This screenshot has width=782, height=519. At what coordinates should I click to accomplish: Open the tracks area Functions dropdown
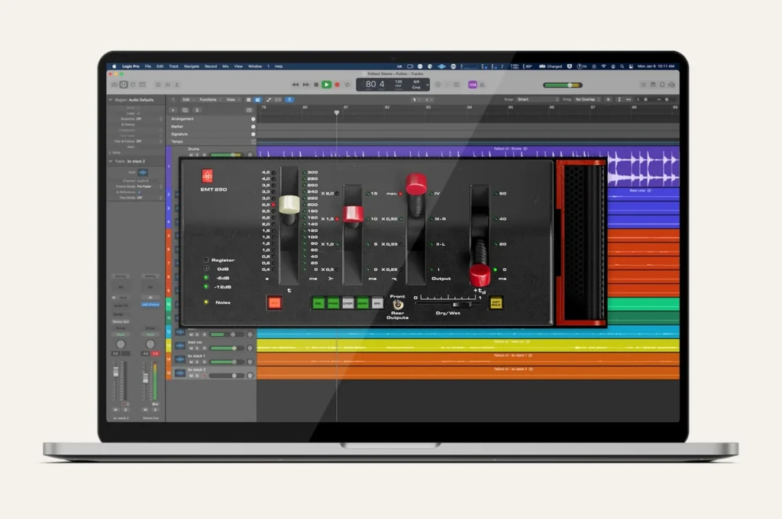(209, 100)
